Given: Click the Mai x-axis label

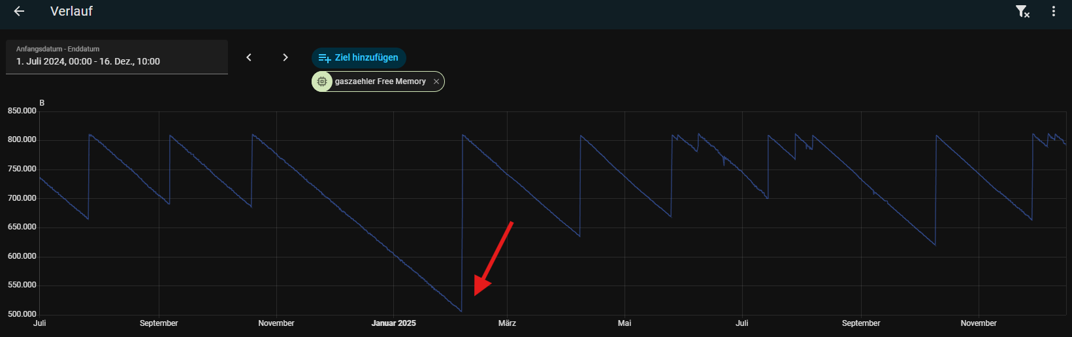Looking at the screenshot, I should tap(625, 323).
